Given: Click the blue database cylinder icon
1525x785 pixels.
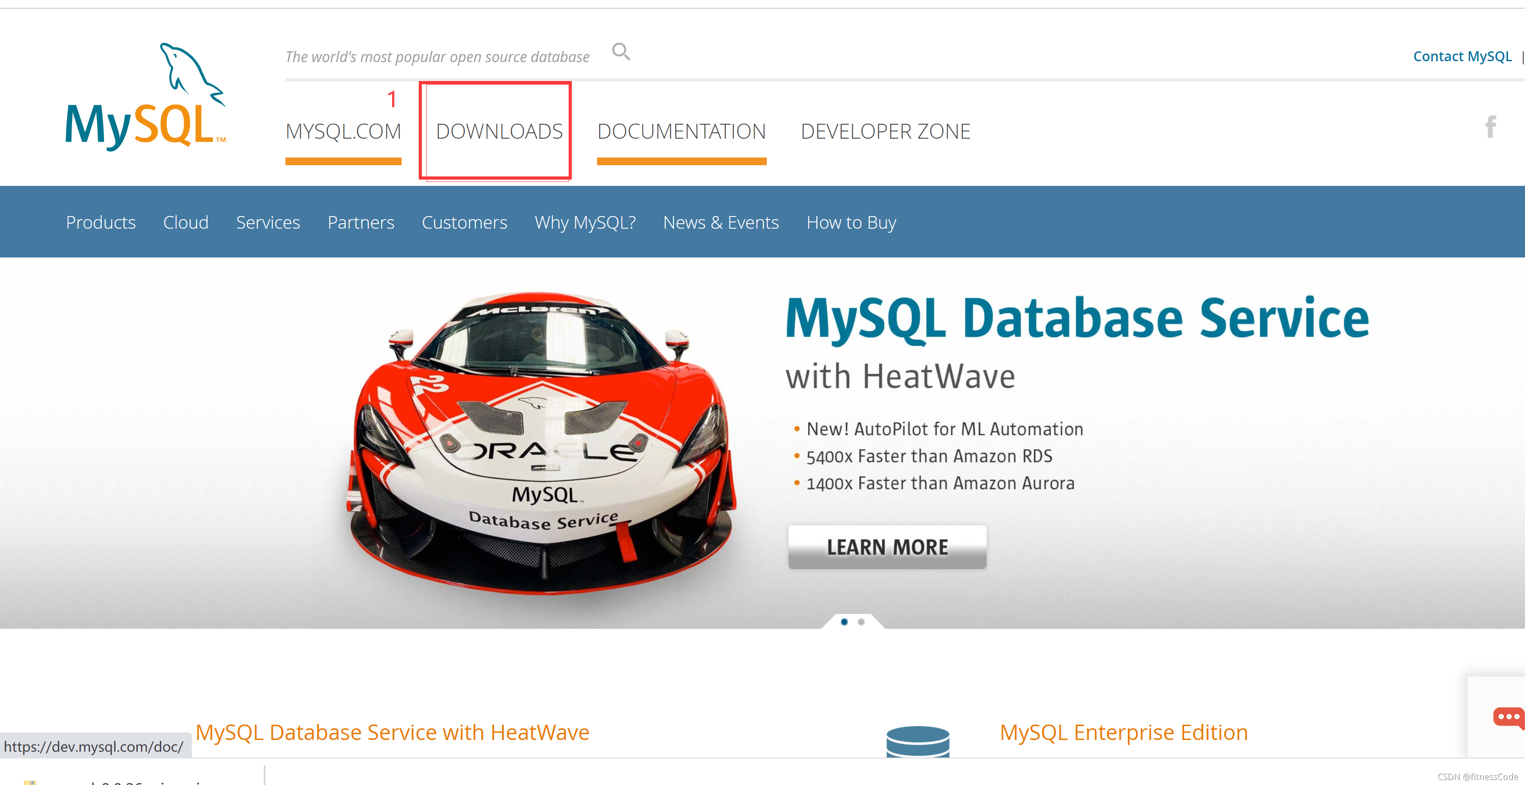Looking at the screenshot, I should click(918, 741).
